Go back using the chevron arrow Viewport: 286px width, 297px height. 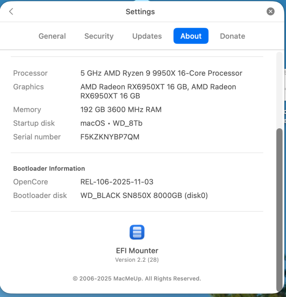click(11, 11)
